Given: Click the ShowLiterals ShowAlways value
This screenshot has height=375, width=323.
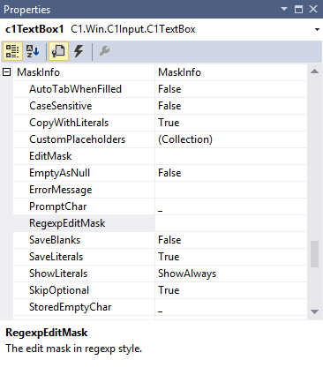Looking at the screenshot, I should [x=231, y=274].
